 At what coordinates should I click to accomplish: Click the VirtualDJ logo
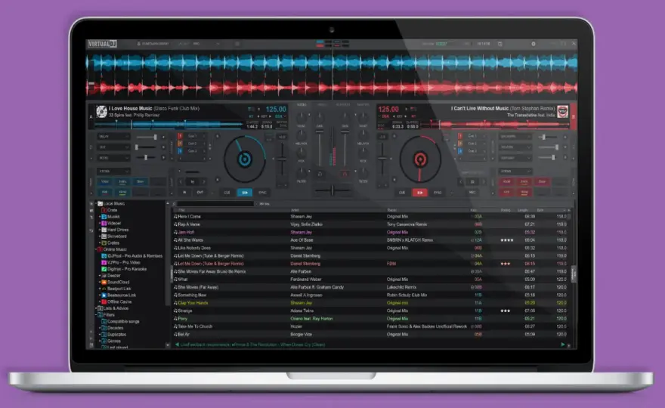point(102,44)
